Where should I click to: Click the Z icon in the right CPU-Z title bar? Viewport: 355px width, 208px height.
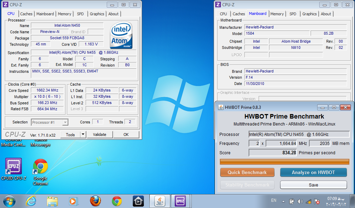[218, 5]
